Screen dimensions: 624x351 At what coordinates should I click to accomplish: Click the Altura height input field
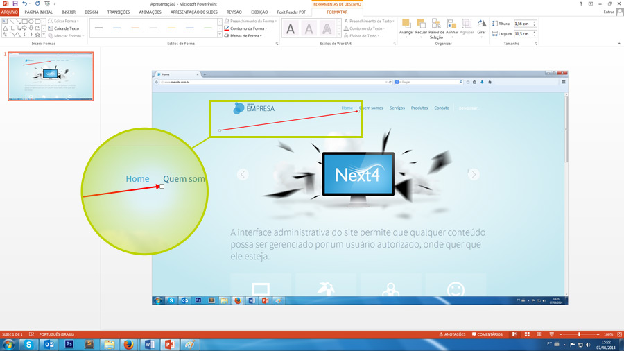click(x=523, y=24)
